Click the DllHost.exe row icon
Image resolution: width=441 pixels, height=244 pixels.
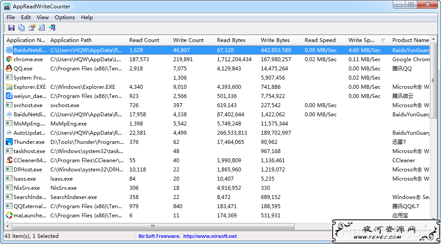(9, 169)
